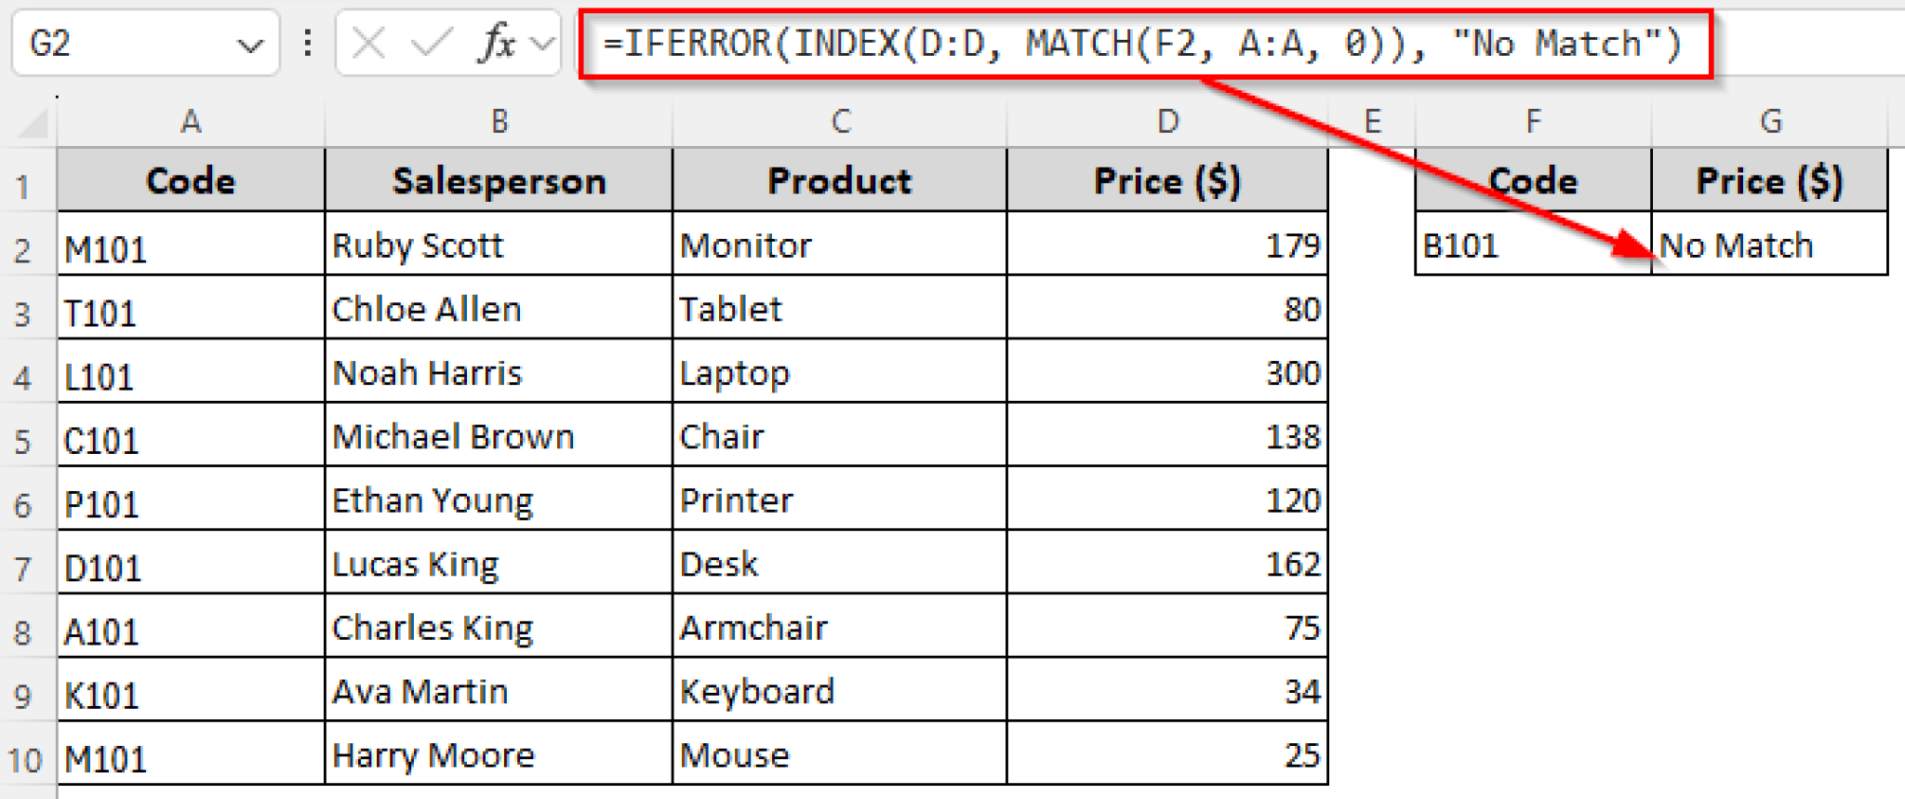Screen dimensions: 1905x799
Task: Click the Salesperson header cell
Action: (499, 180)
